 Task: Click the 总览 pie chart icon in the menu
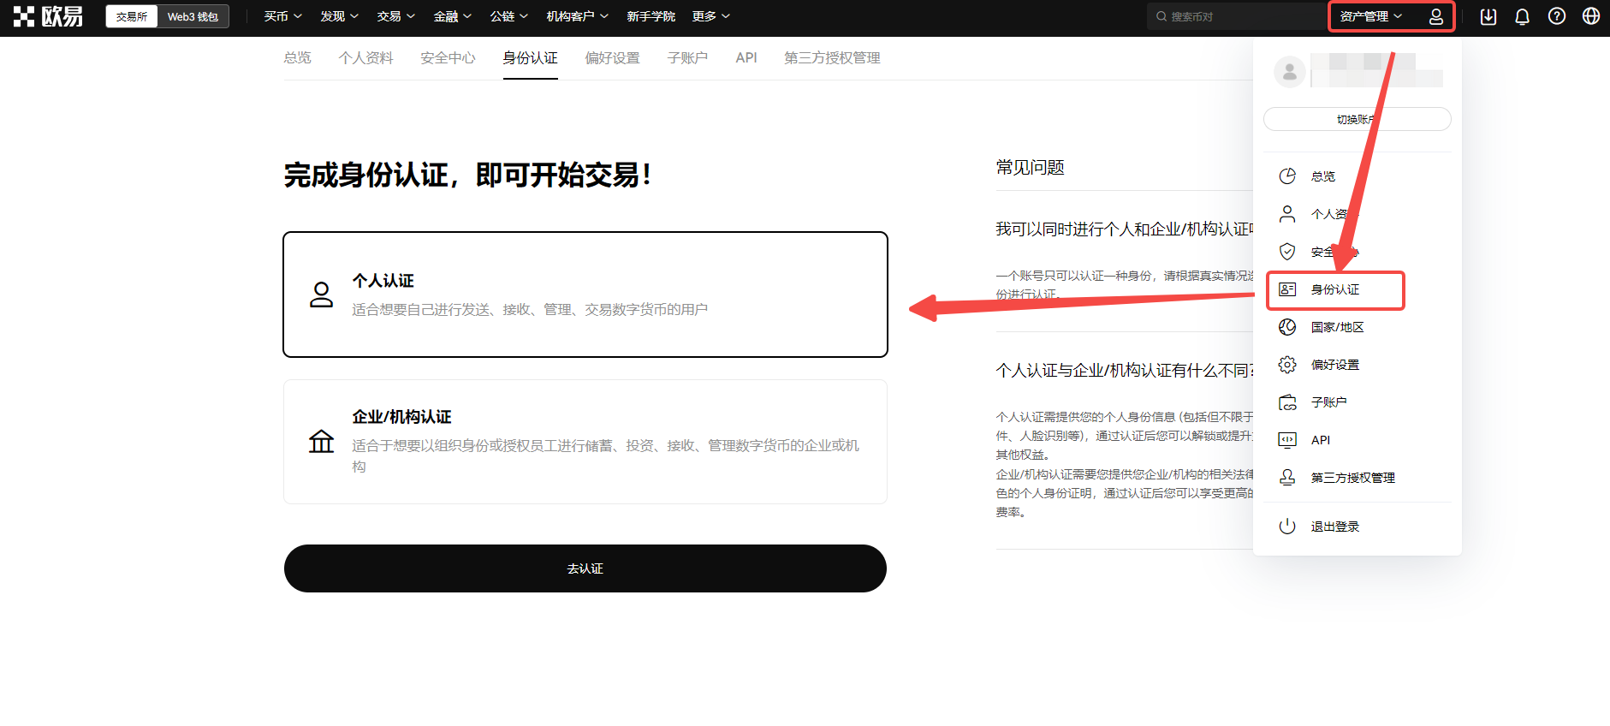1287,176
